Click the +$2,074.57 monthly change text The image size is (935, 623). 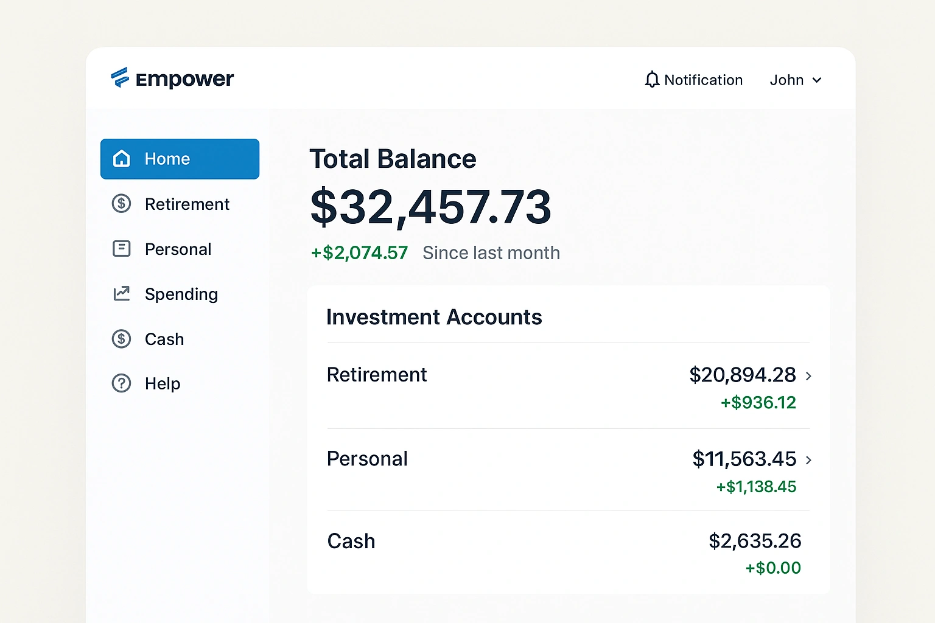(359, 252)
